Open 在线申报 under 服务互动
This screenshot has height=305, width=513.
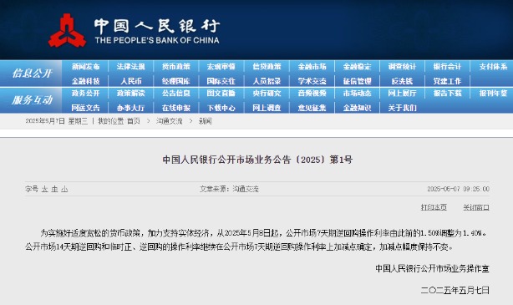tap(175, 108)
